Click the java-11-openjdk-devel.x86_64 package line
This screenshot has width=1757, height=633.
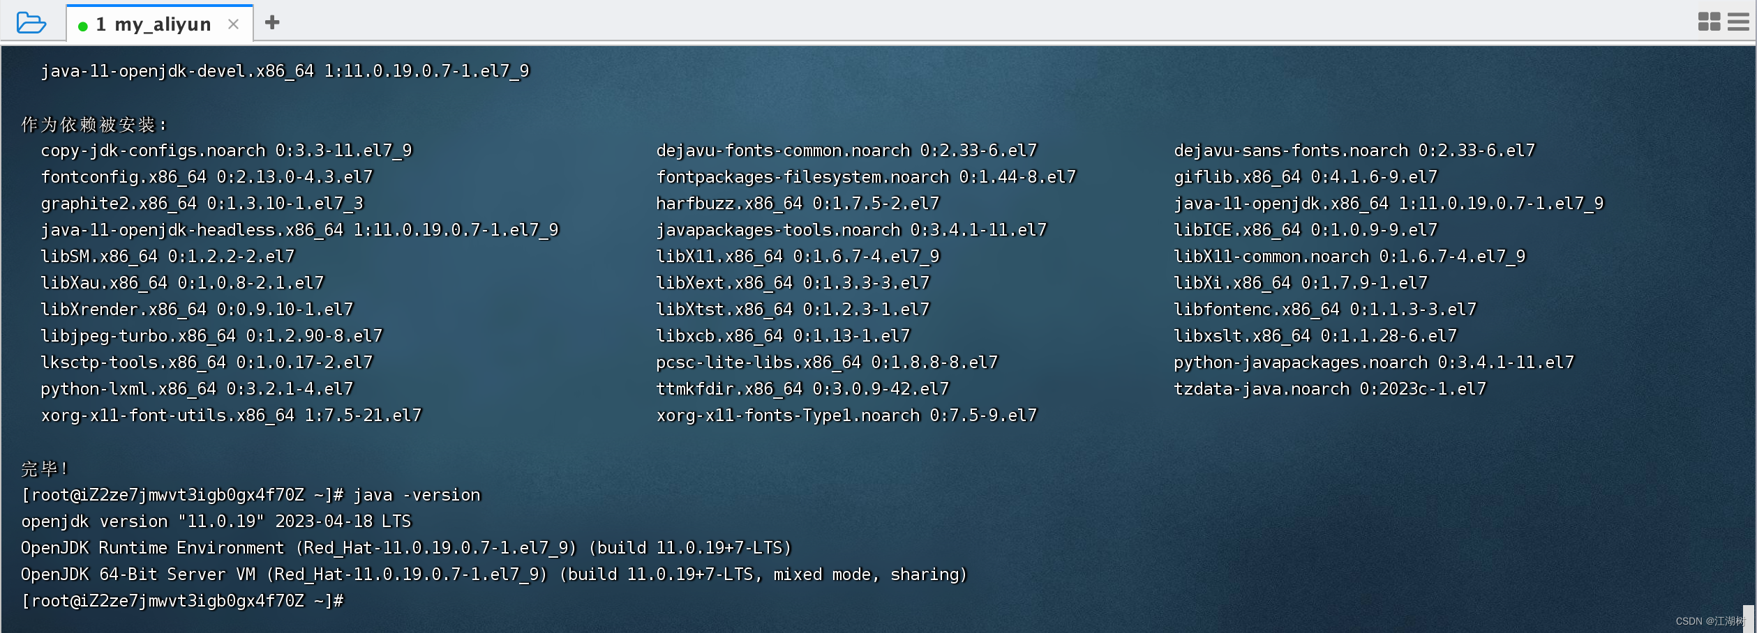click(285, 71)
